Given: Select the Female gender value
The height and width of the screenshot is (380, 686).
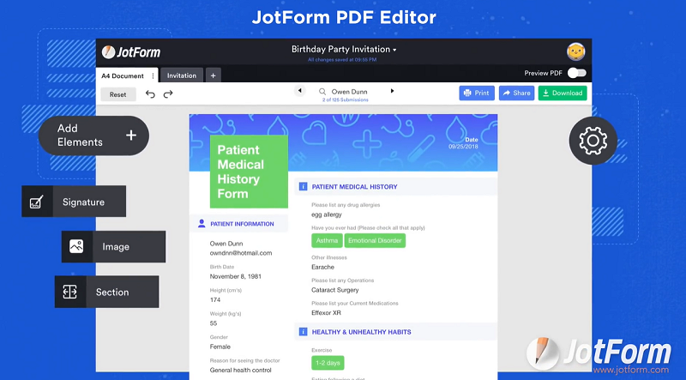Looking at the screenshot, I should (220, 347).
